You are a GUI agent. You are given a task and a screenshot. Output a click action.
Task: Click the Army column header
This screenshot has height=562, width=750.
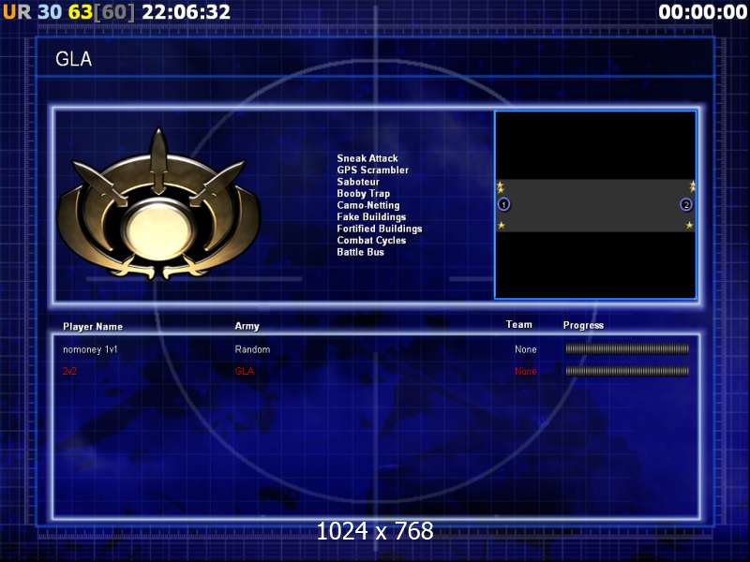[247, 326]
